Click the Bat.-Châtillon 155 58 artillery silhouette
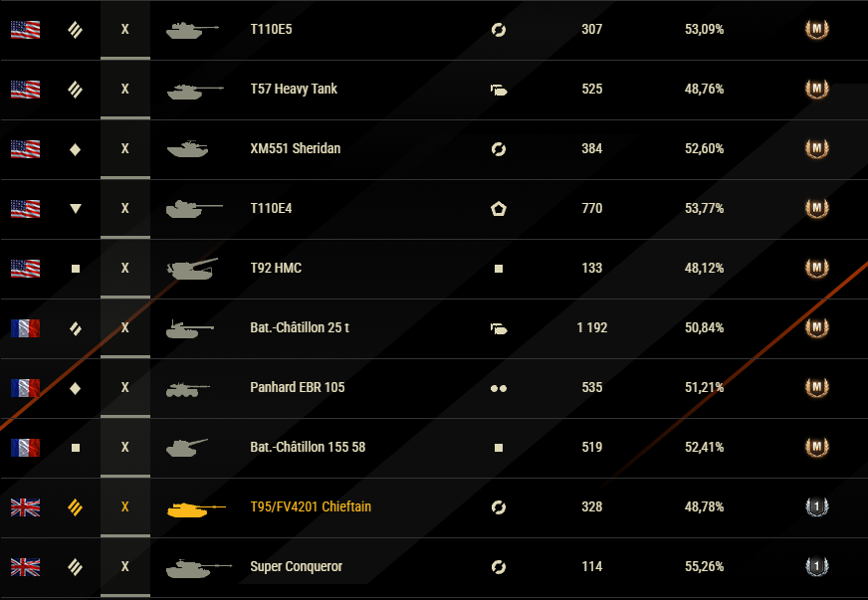The width and height of the screenshot is (868, 600). coord(187,448)
